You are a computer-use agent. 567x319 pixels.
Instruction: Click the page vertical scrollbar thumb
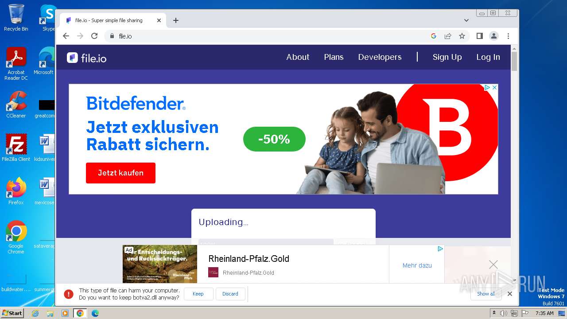click(x=514, y=61)
